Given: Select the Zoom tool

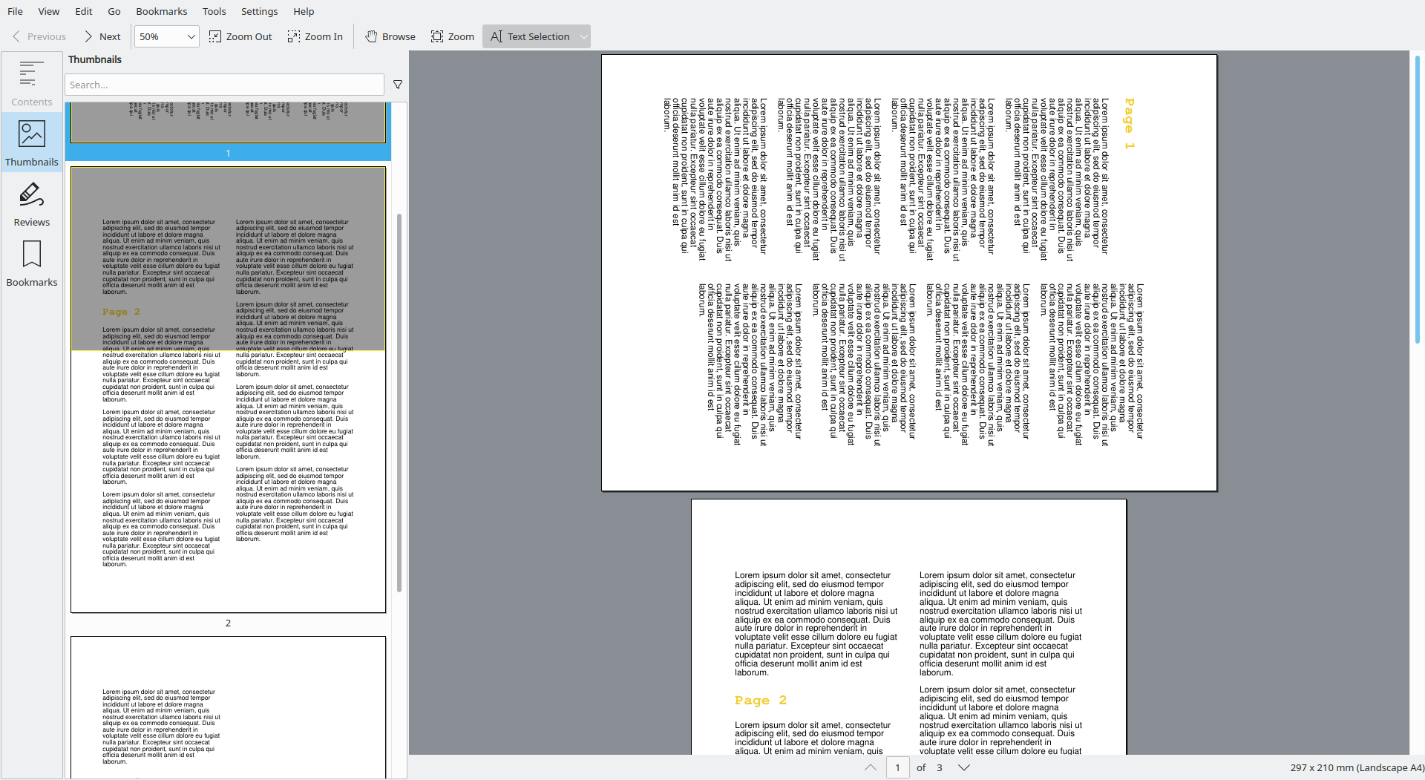Looking at the screenshot, I should click(453, 36).
